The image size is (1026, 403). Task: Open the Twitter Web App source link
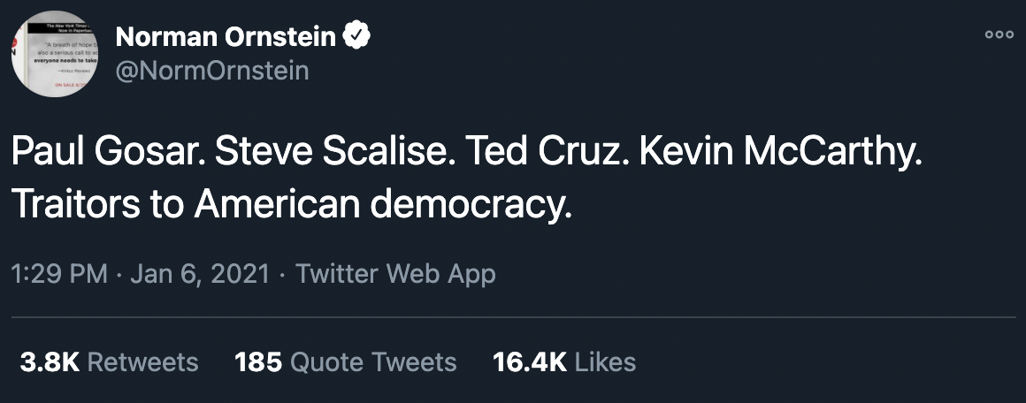point(395,273)
